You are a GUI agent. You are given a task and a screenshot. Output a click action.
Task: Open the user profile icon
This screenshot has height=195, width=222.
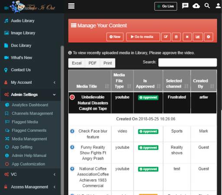[219, 6]
